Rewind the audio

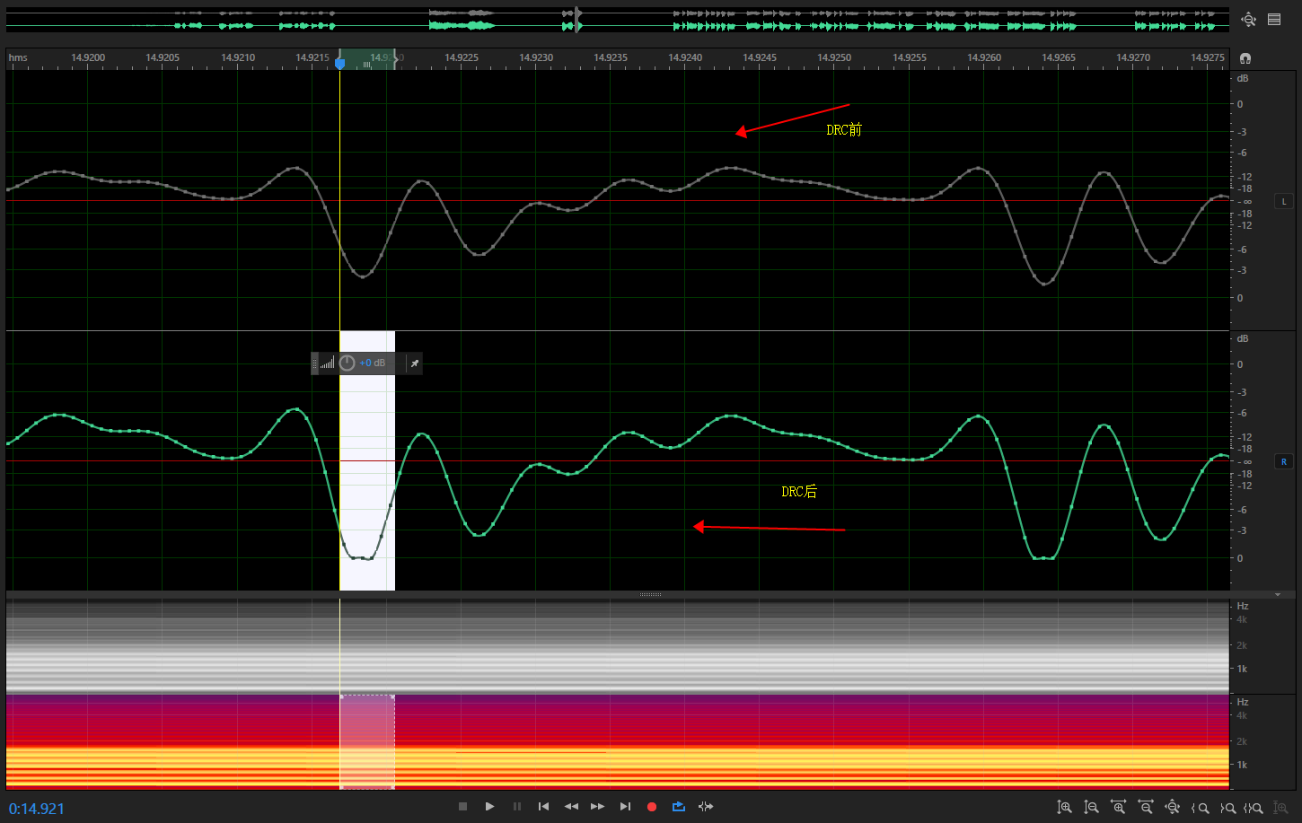tap(571, 807)
